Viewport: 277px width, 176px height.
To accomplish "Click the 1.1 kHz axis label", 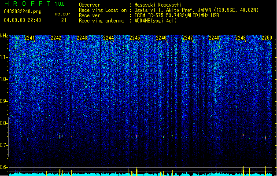I will pos(4,57).
